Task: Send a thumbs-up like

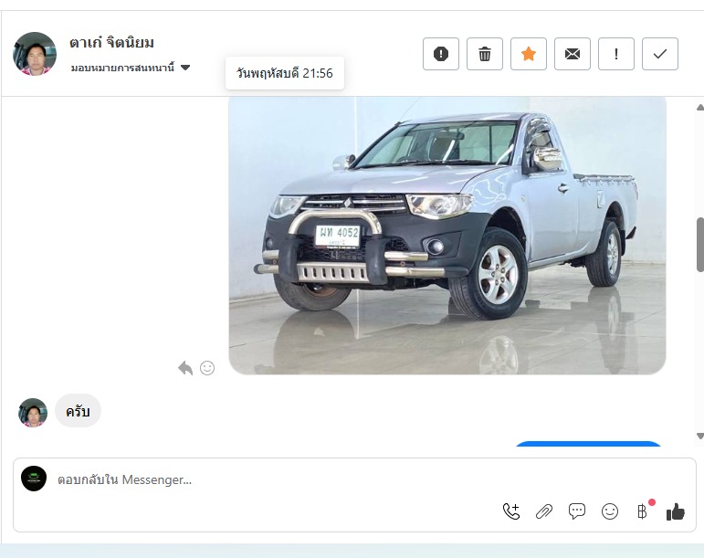Action: [x=676, y=511]
